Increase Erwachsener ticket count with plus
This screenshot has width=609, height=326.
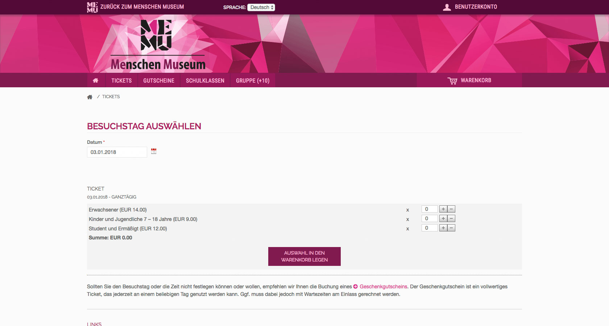coord(443,209)
